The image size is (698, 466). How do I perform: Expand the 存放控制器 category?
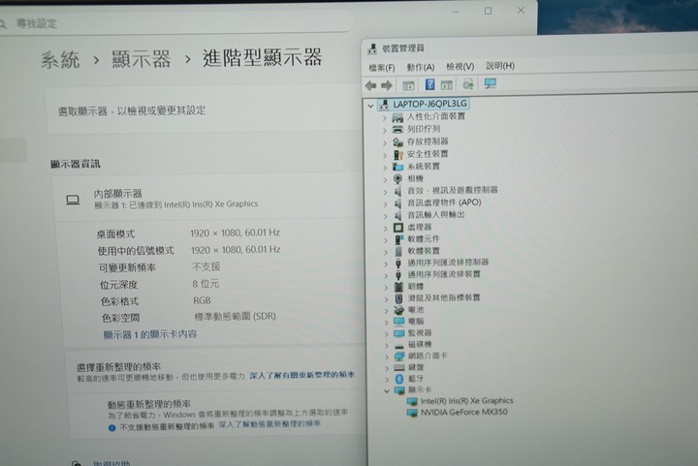point(385,142)
